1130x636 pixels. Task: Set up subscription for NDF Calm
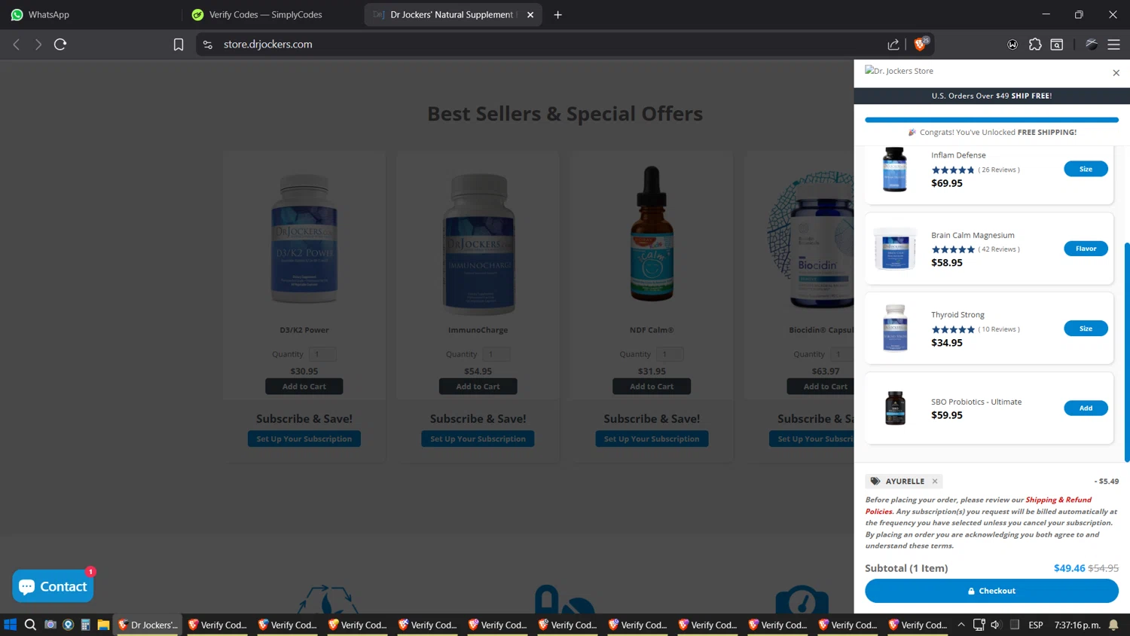652,439
